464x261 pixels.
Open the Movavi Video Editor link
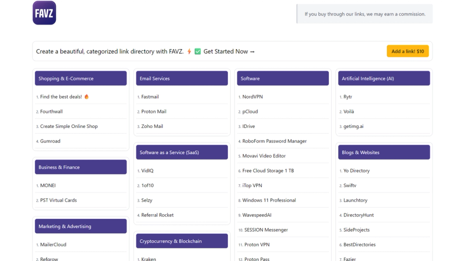(264, 156)
